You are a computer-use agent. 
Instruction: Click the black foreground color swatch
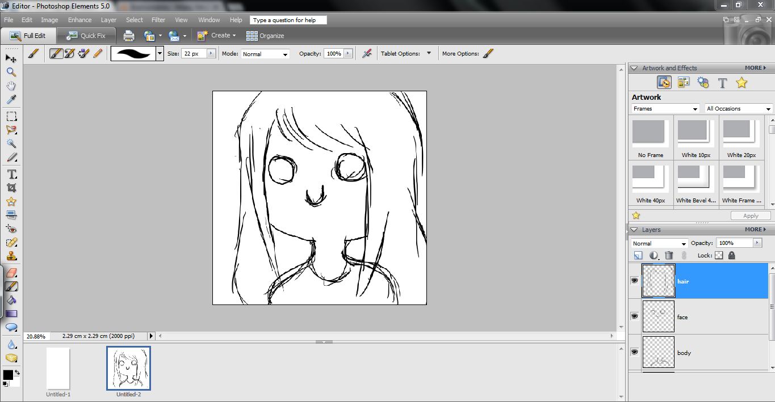coord(8,375)
